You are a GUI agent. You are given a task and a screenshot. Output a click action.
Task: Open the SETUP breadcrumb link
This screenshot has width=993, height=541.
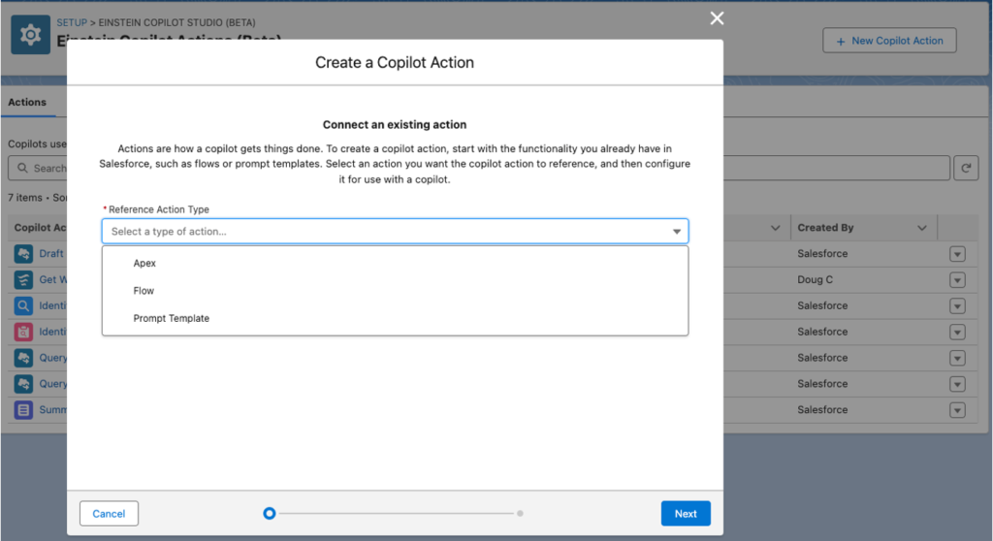tap(72, 22)
